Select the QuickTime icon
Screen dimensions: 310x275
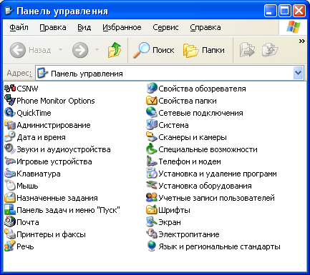click(x=10, y=113)
